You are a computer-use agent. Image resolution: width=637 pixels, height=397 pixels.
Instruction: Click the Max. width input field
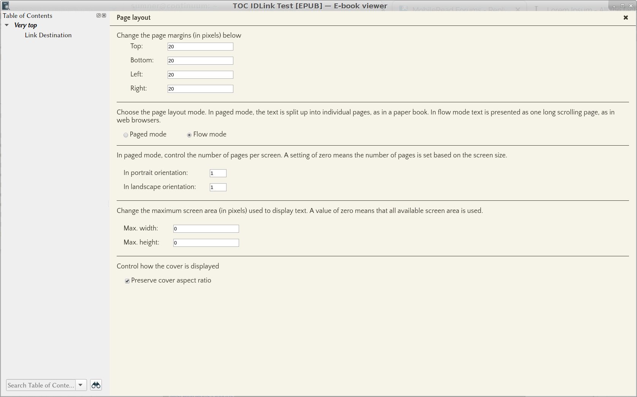[206, 229]
